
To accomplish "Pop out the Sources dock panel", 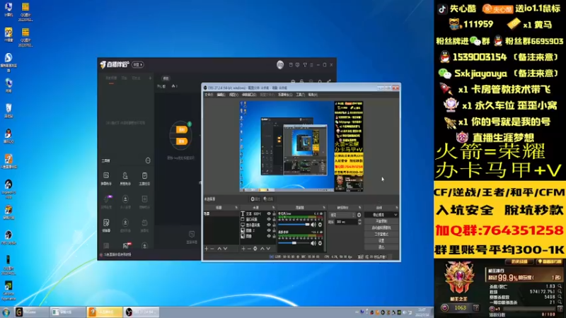I will pyautogui.click(x=274, y=207).
